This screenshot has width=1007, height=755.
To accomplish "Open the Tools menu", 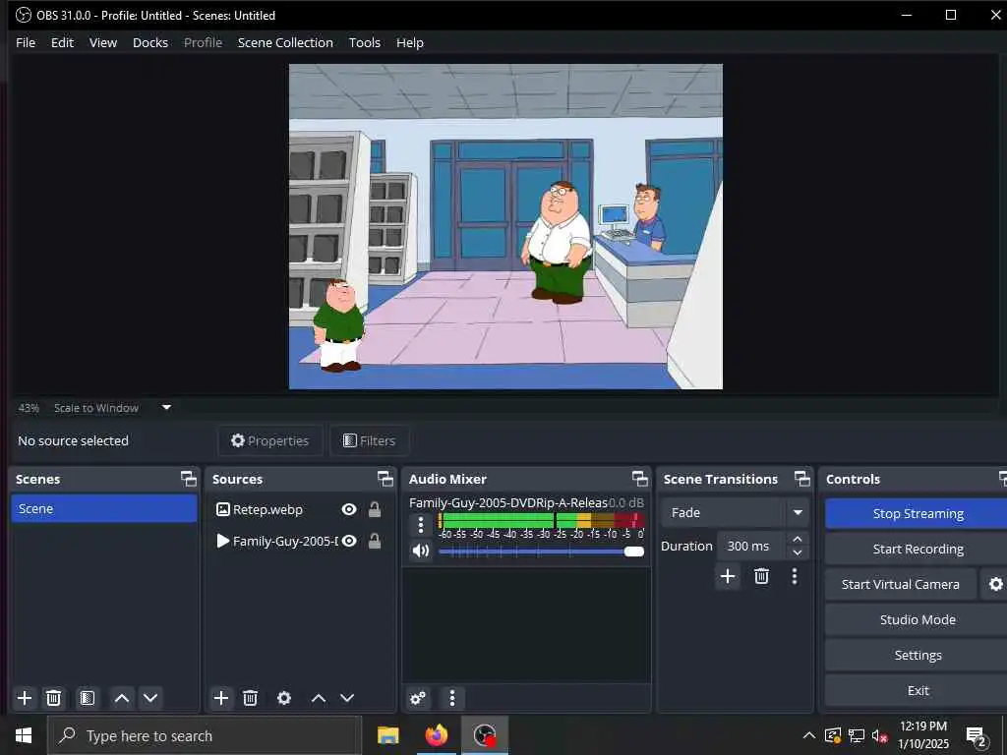I will (x=364, y=42).
